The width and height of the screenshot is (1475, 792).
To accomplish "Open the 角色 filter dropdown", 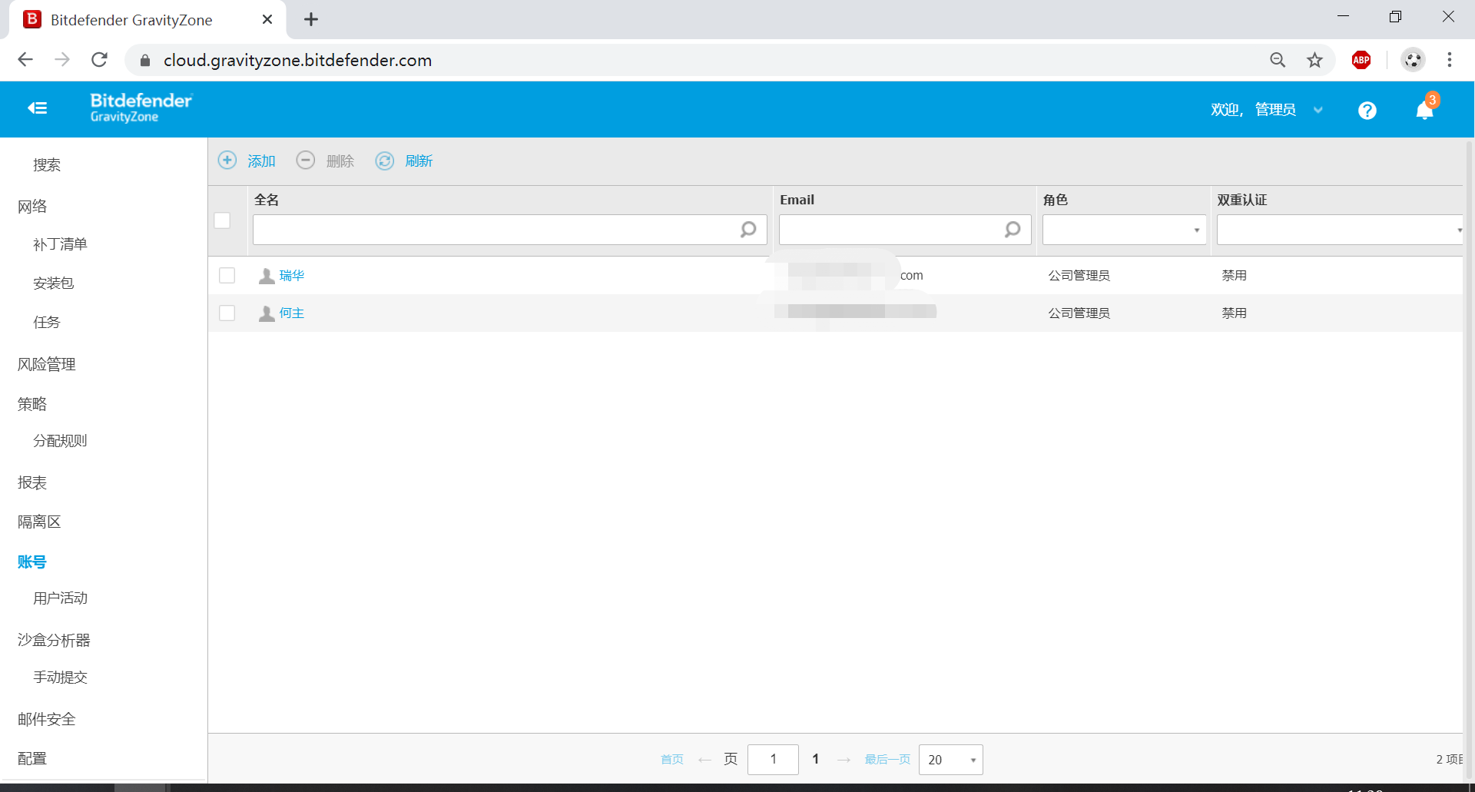I will tap(1125, 230).
